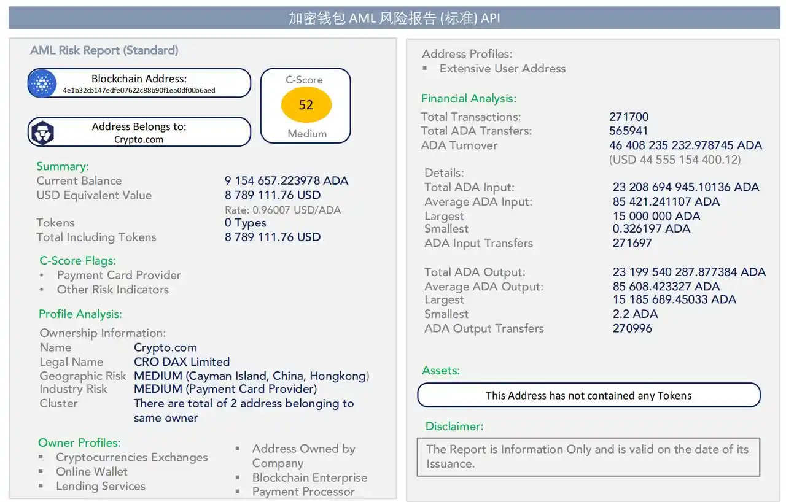Click the 'AML Risk Report (Standard)' heading
Viewport: 786px width, 502px height.
click(x=104, y=50)
